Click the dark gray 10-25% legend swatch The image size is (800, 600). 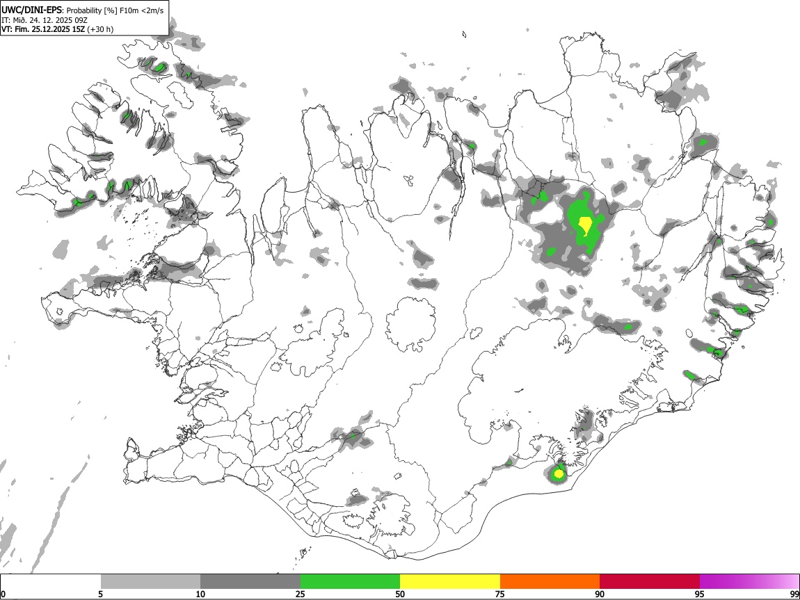[x=250, y=582]
